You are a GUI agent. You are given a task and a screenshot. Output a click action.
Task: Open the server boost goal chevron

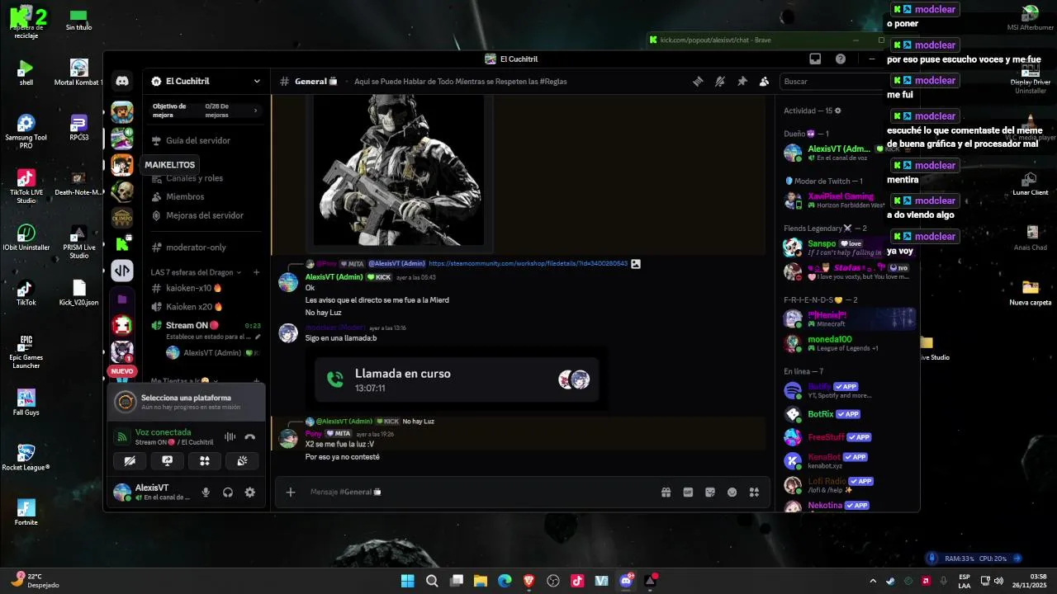coord(255,111)
